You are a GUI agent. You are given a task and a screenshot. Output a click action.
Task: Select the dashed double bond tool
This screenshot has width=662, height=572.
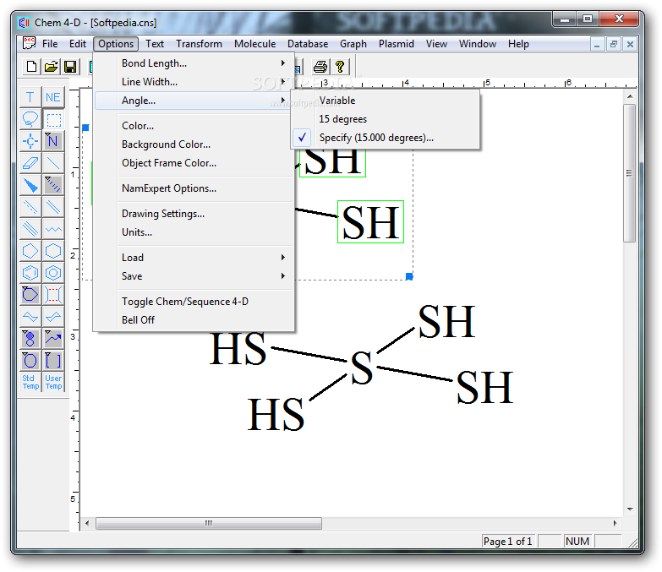point(30,207)
